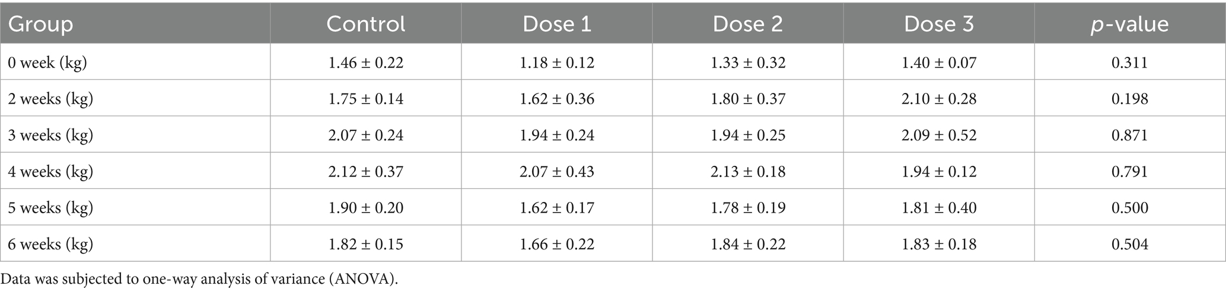The width and height of the screenshot is (1226, 292).
Task: Click the Dose 3 value 2.10 ± 0.28
Action: [939, 98]
